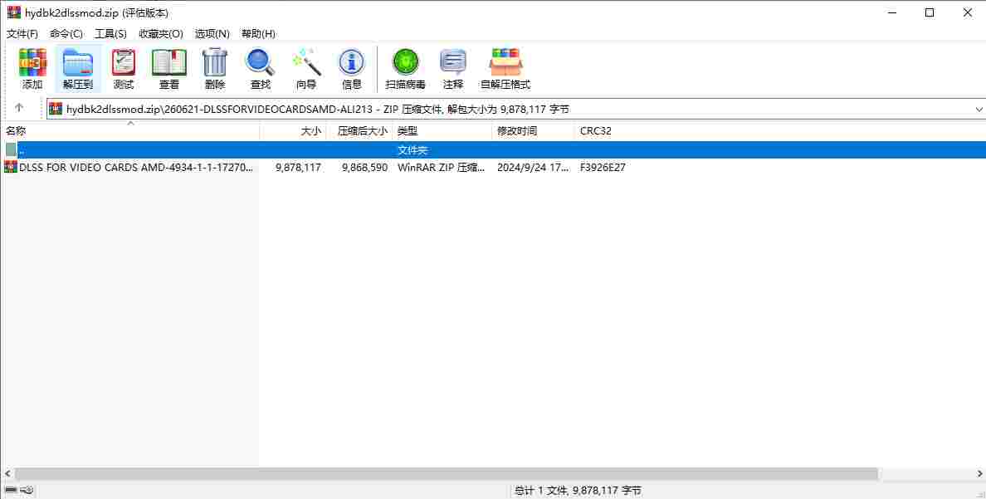Click the address bar path field
The image size is (986, 499).
coord(515,109)
